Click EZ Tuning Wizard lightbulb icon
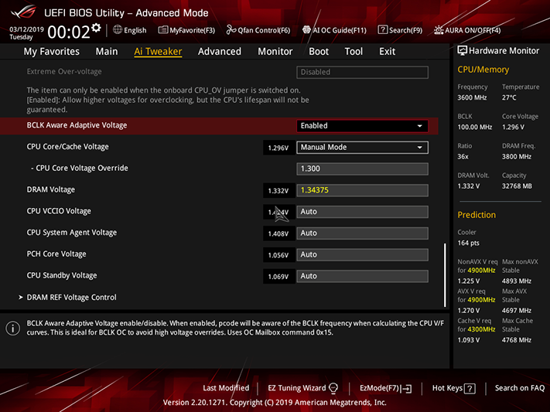The width and height of the screenshot is (550, 412). pyautogui.click(x=333, y=388)
